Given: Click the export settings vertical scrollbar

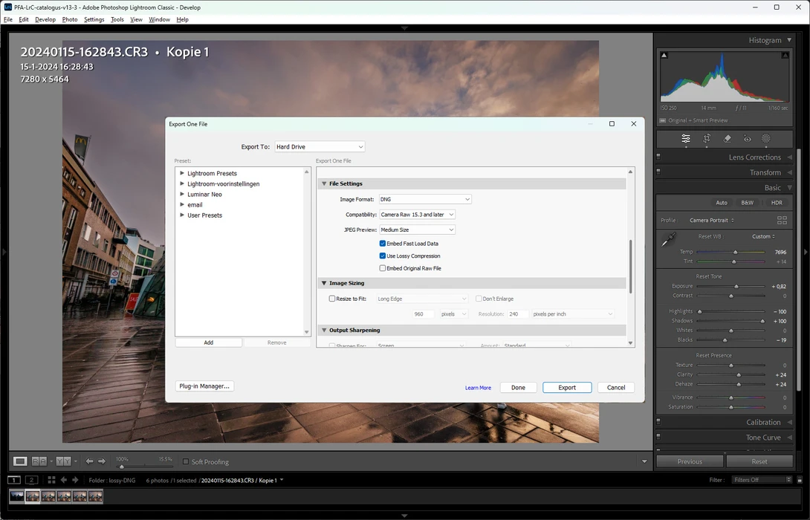Looking at the screenshot, I should tap(630, 267).
